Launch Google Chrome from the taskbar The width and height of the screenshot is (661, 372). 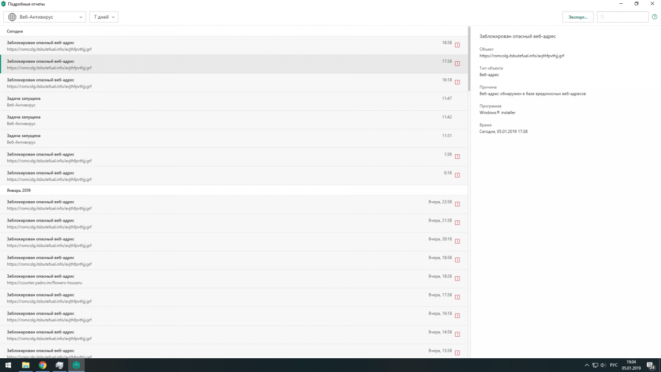point(42,365)
